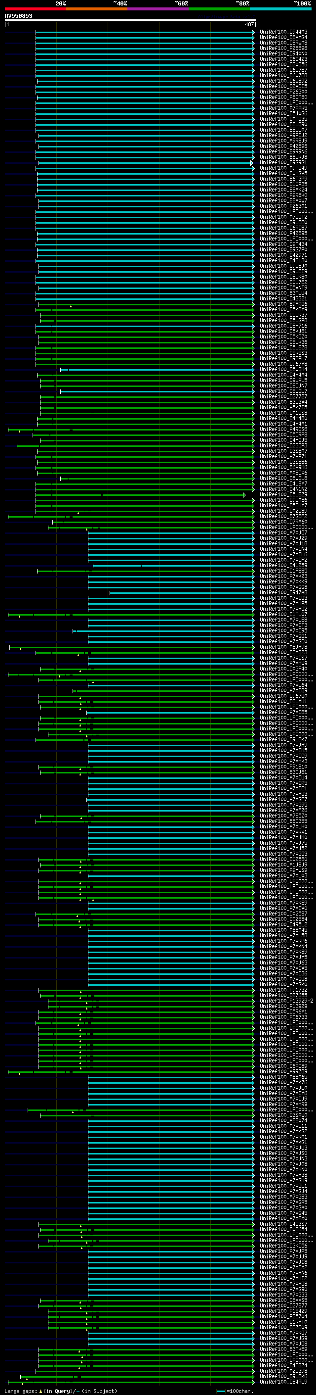Open hit UniRef100_Q10P35

(283, 184)
